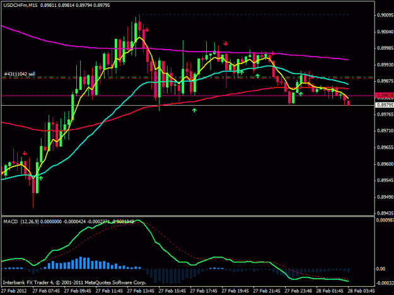Click the 27 Feb 11:45 time label
The width and height of the screenshot is (394, 295).
(109, 291)
